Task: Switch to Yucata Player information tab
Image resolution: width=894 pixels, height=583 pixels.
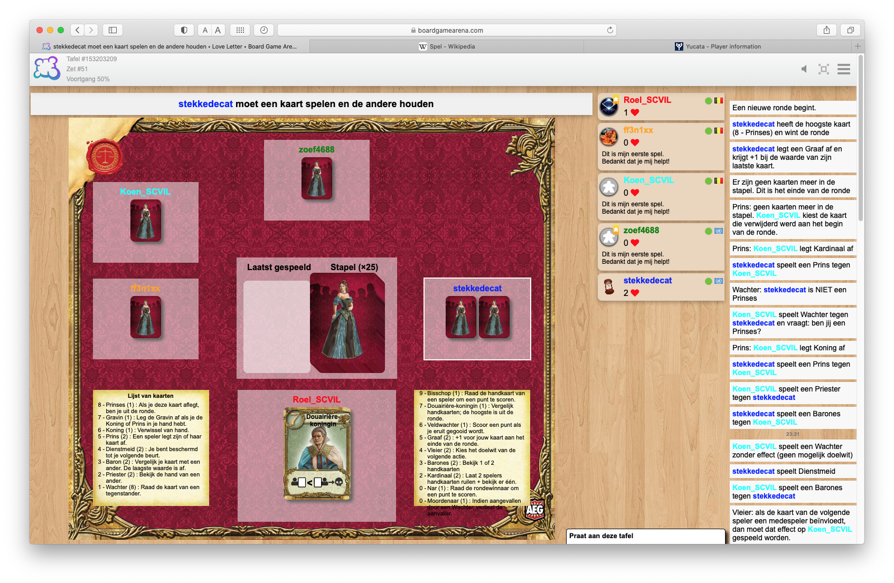Action: tap(718, 46)
